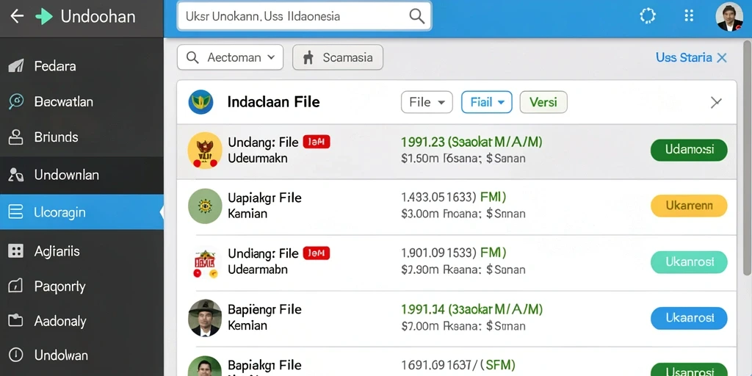Click the yellow Ukarrenn button

(689, 206)
